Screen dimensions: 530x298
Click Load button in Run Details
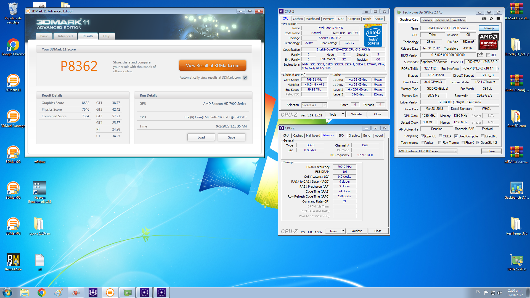point(201,137)
